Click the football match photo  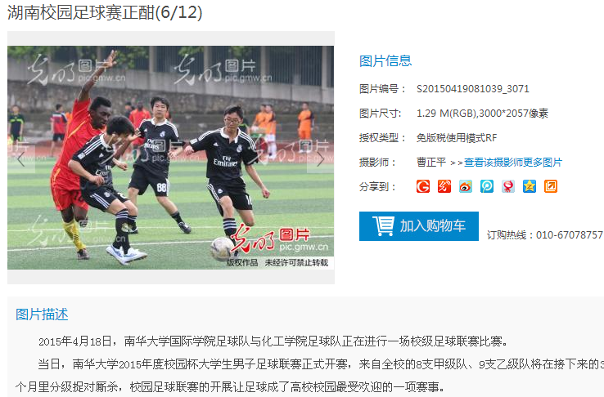[171, 158]
